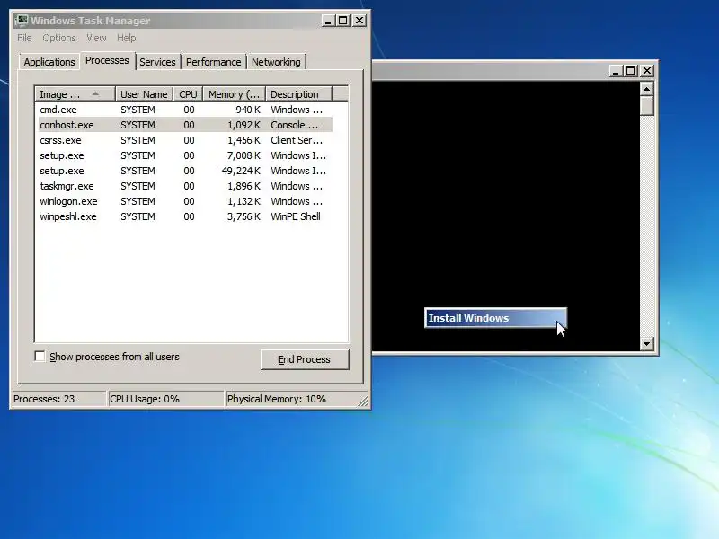Enable Show processes from all users checkbox
Screen dimensions: 719x539
coord(40,356)
